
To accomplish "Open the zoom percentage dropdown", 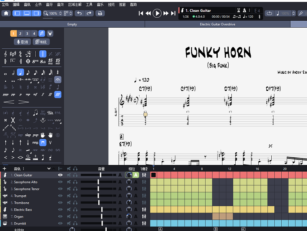I will 60,13.
